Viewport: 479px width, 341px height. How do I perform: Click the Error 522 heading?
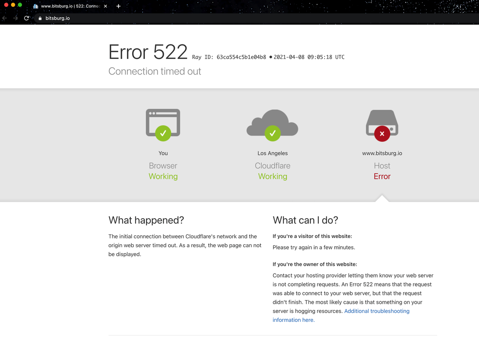[x=148, y=52]
